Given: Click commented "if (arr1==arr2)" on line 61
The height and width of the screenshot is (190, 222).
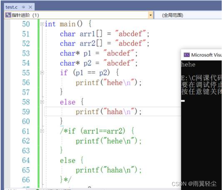Looking at the screenshot, I should [x=93, y=131].
